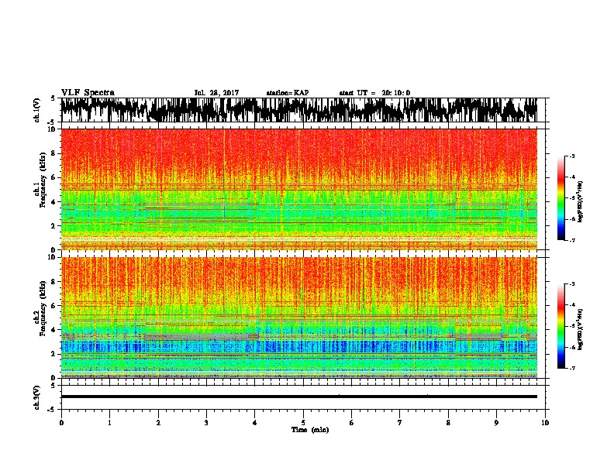Click the time axis tick label '4'
The height and width of the screenshot is (474, 614).
tap(255, 423)
